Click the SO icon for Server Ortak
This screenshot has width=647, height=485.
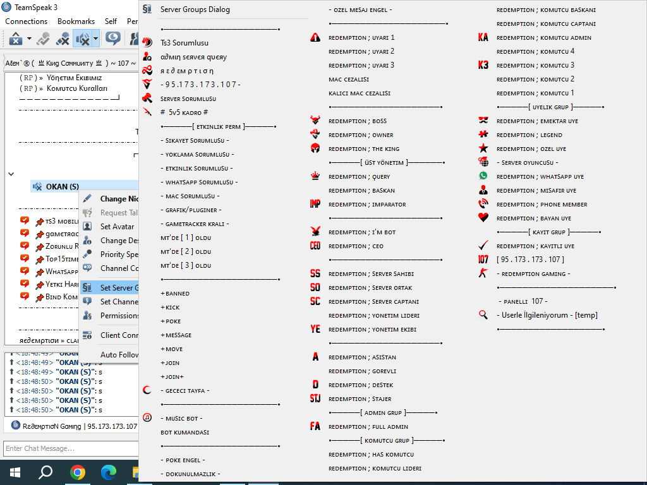[315, 287]
